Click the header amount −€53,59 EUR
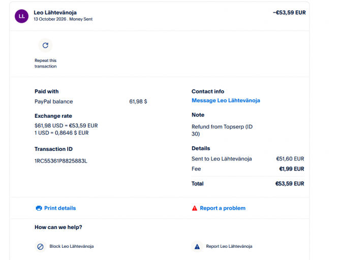The width and height of the screenshot is (341, 260). pyautogui.click(x=289, y=13)
